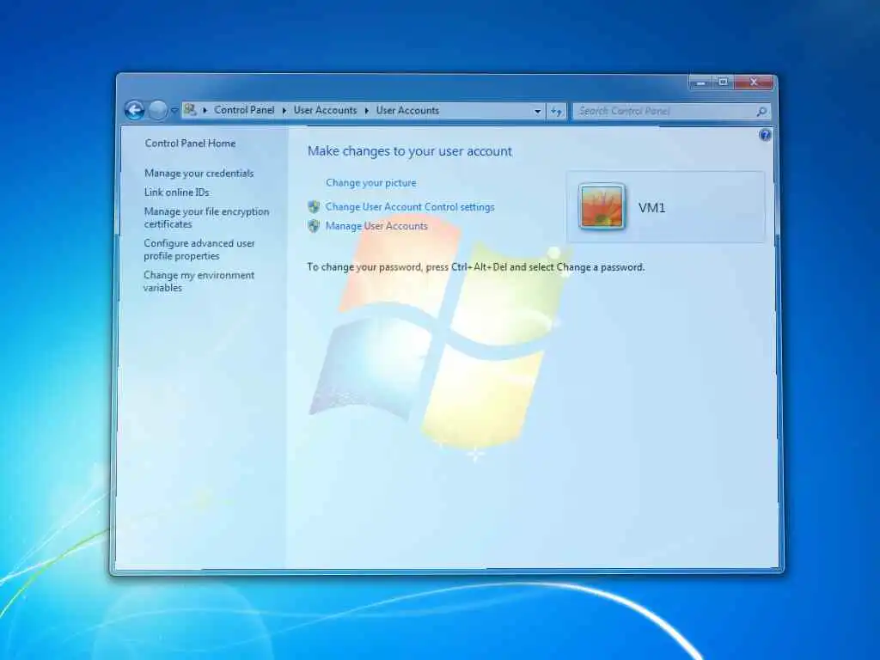Click the greyed Forward arrow button
Image resolution: width=880 pixels, height=660 pixels.
(x=158, y=110)
